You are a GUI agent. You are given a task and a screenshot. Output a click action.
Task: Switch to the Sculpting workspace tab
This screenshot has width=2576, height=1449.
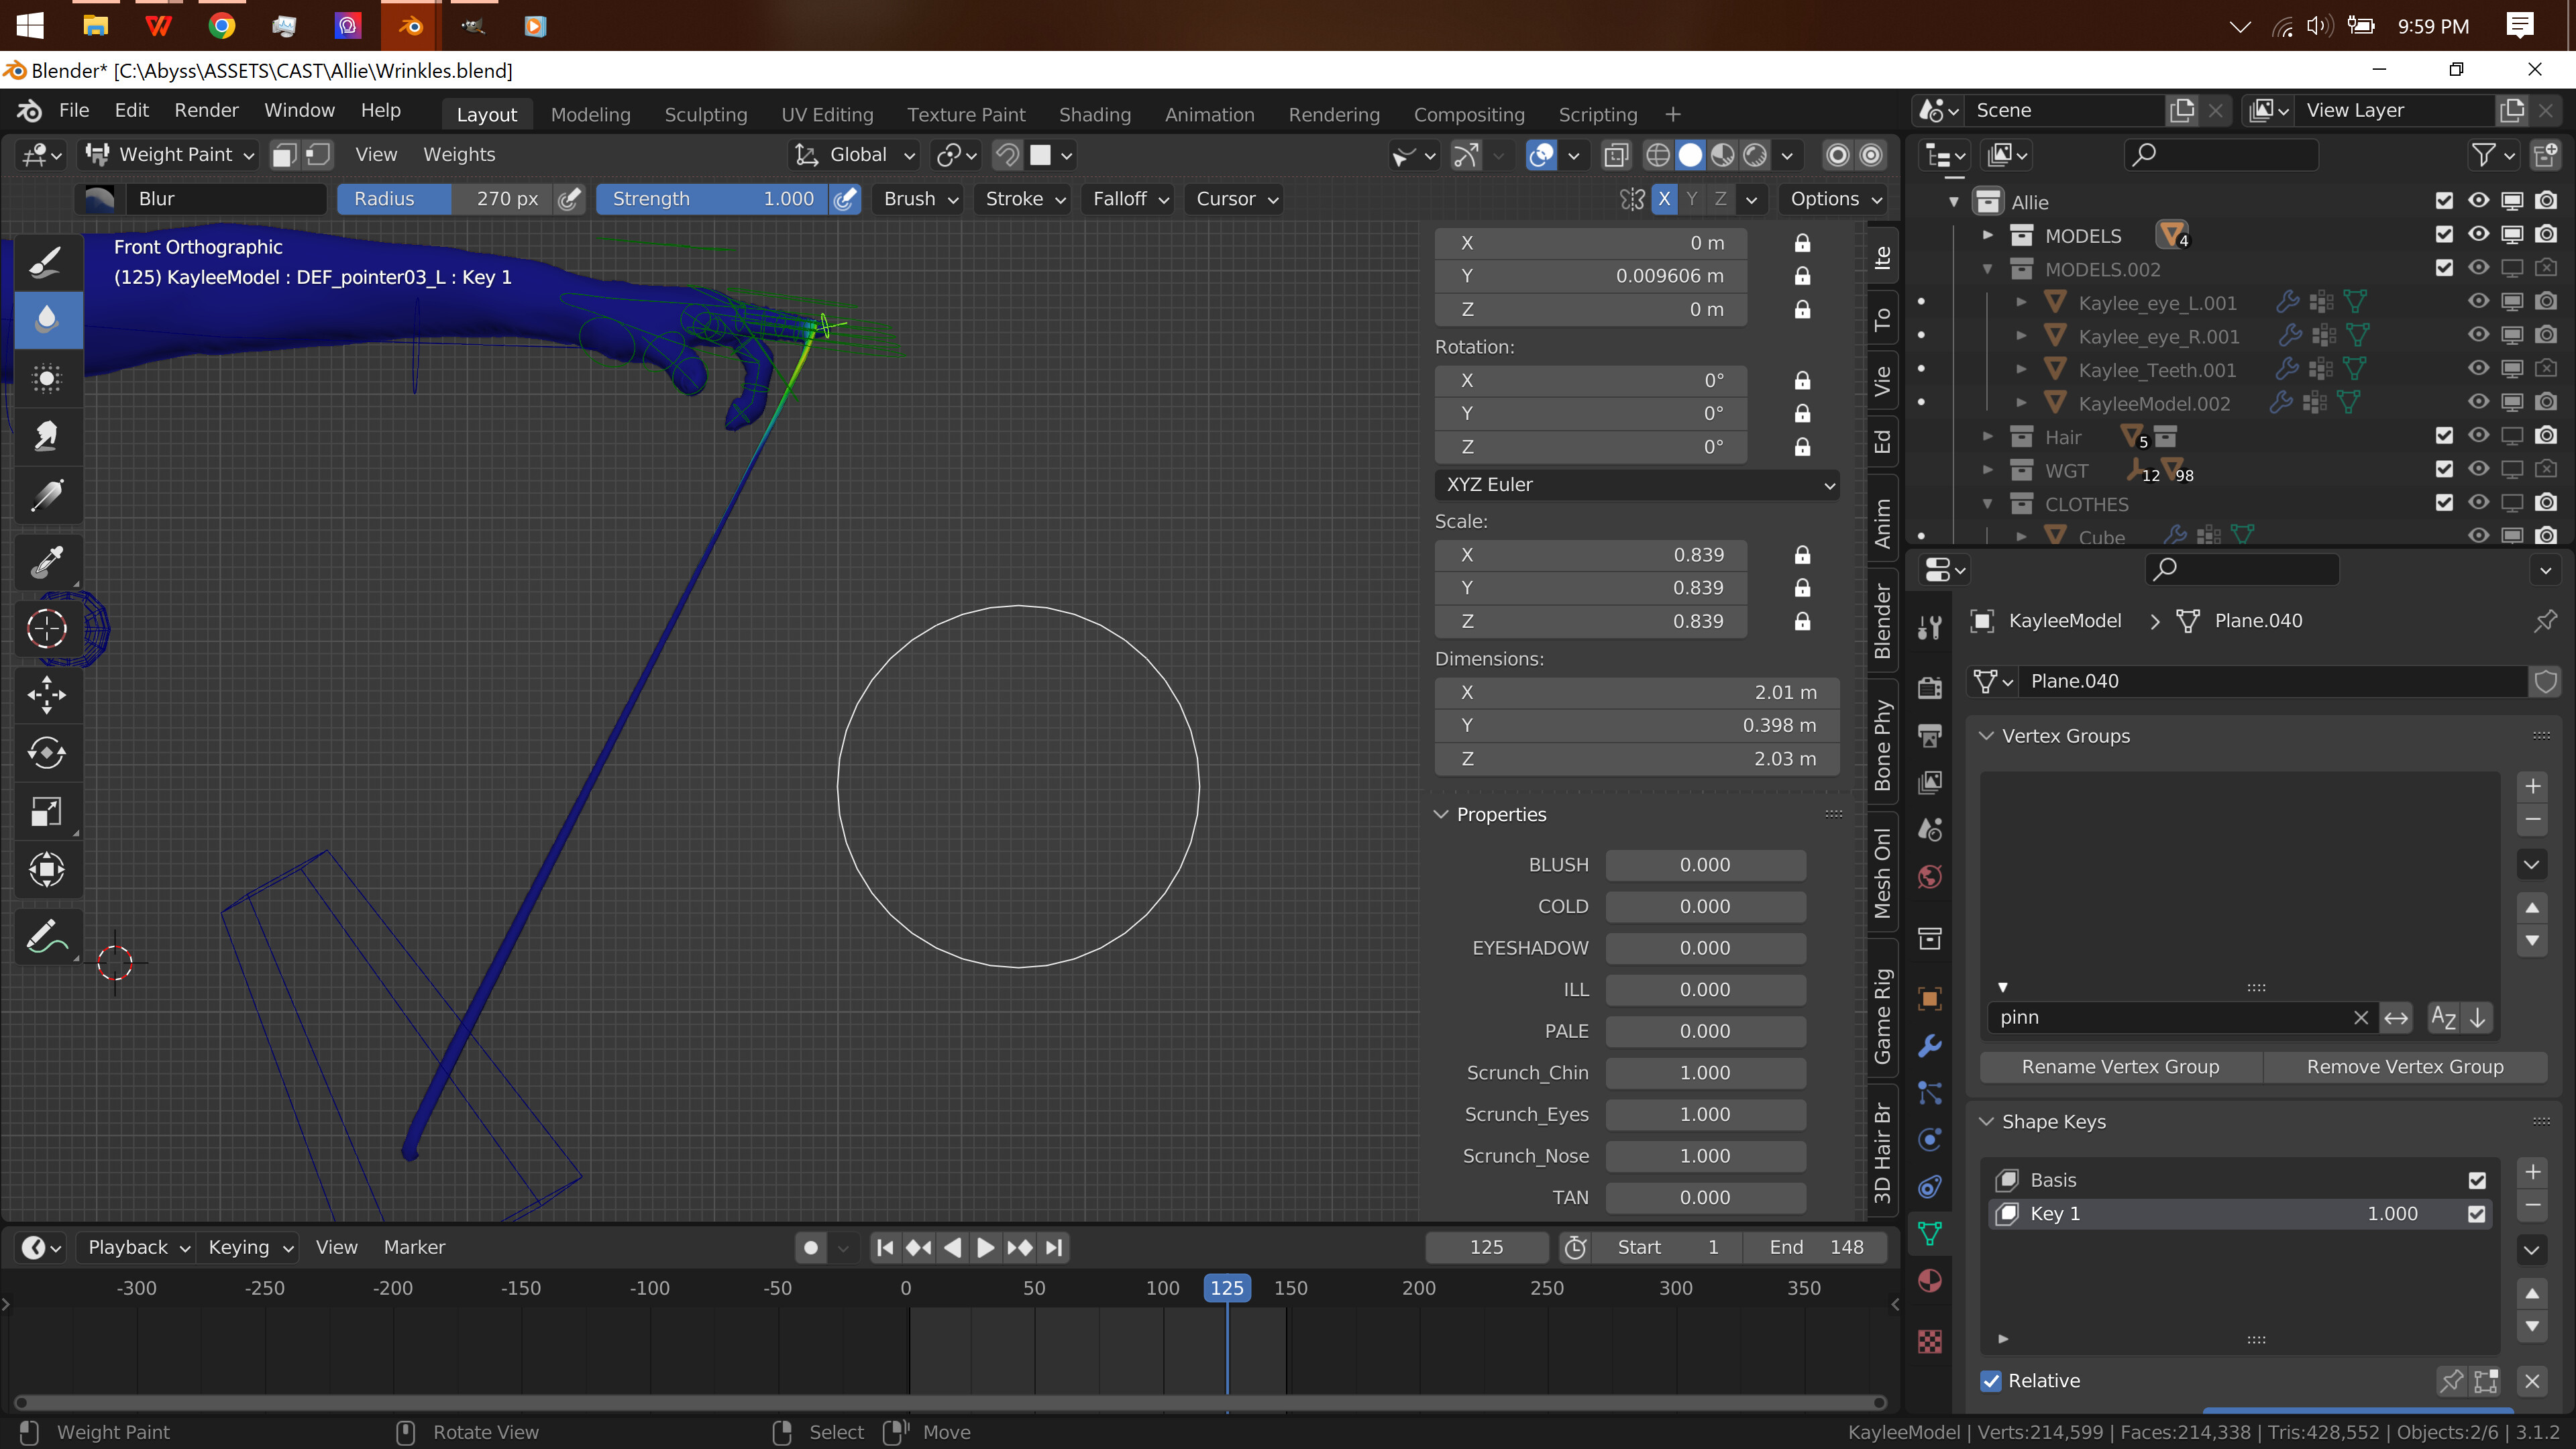706,115
